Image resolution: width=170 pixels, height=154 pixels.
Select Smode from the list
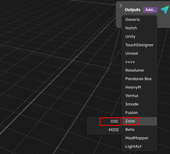click(139, 104)
